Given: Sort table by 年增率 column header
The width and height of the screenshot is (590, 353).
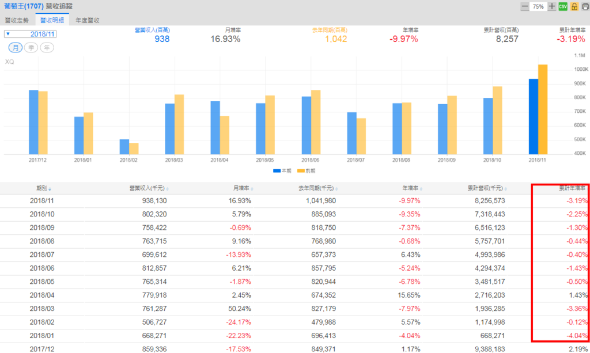Looking at the screenshot, I should point(412,188).
